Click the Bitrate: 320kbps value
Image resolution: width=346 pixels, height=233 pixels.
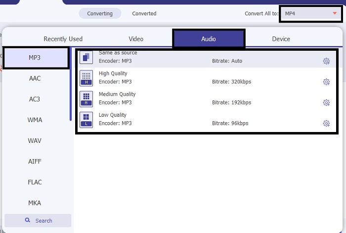[231, 82]
